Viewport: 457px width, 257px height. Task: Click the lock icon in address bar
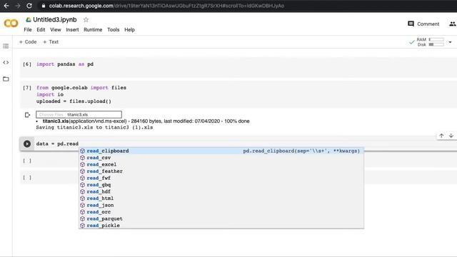(44, 6)
